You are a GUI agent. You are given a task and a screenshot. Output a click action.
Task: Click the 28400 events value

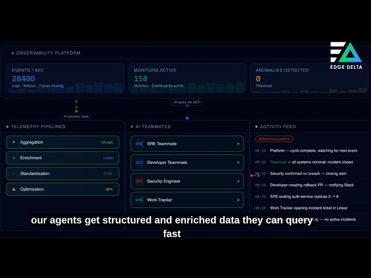coord(23,79)
